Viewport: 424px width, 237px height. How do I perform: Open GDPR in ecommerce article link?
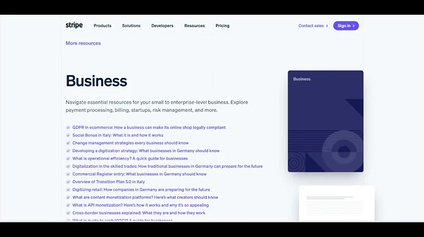coord(149,127)
